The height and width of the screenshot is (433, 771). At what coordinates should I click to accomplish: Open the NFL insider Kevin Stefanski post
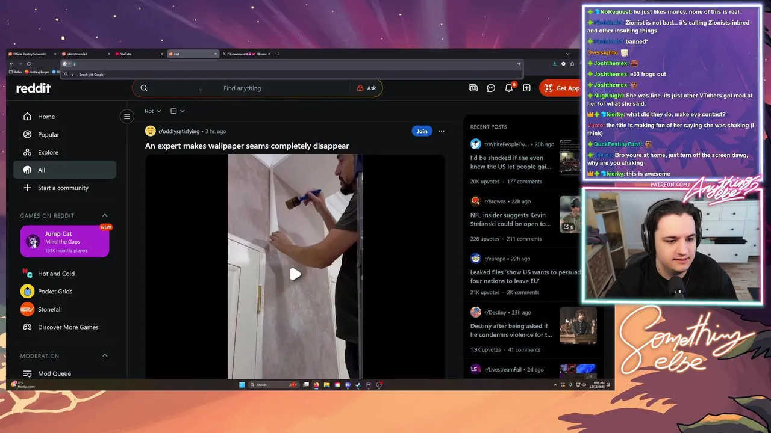pyautogui.click(x=510, y=220)
